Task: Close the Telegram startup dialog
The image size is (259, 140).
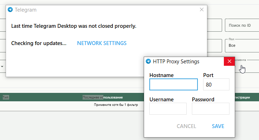Action: pyautogui.click(x=201, y=9)
